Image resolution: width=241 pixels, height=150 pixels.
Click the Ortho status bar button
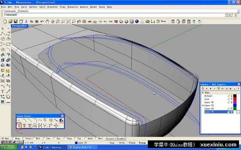coord(122,143)
